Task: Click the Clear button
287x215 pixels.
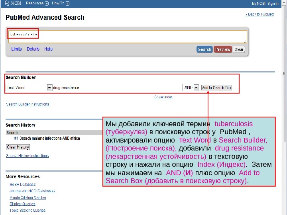Action: point(239,49)
